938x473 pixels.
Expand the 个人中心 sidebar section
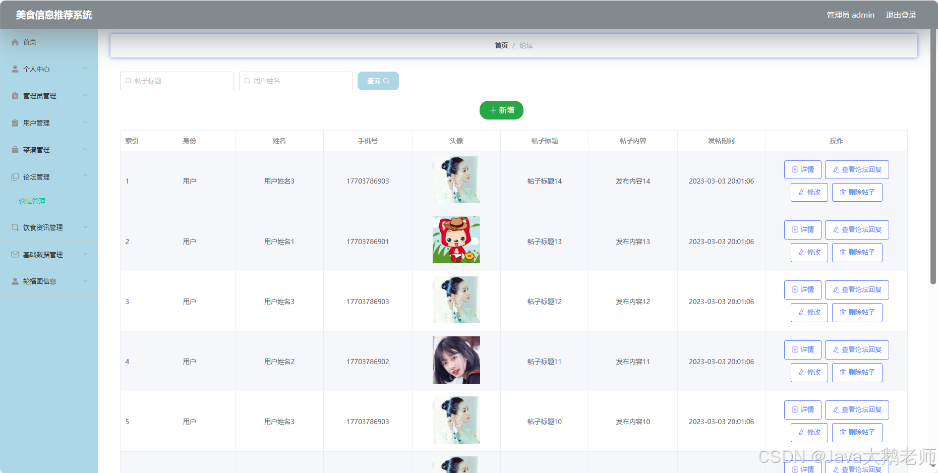coord(85,68)
